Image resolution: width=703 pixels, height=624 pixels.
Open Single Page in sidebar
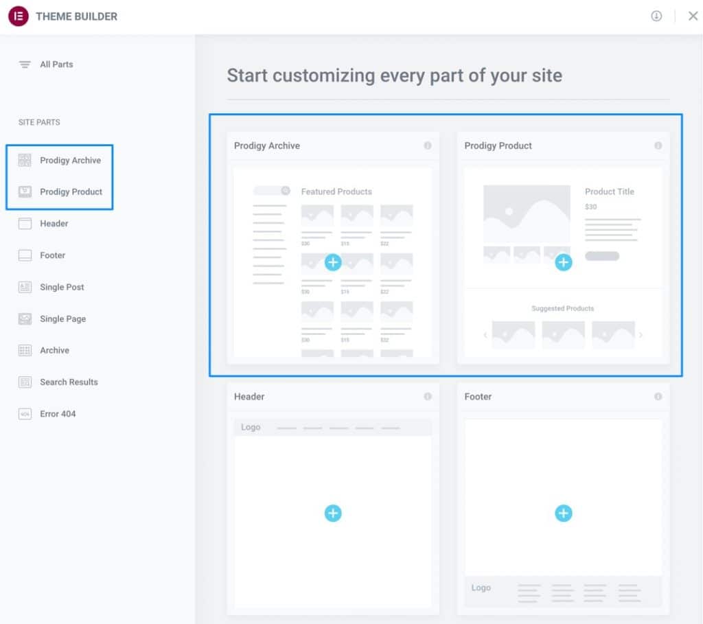[x=62, y=319]
